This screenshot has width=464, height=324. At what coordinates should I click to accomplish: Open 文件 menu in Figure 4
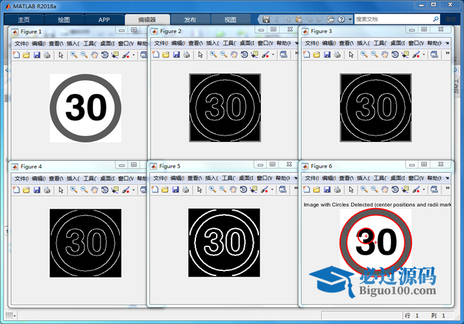tap(21, 178)
